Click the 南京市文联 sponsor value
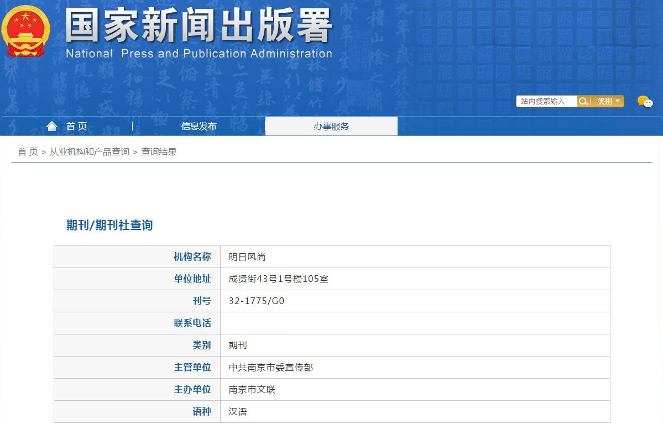The width and height of the screenshot is (663, 424). [x=252, y=390]
